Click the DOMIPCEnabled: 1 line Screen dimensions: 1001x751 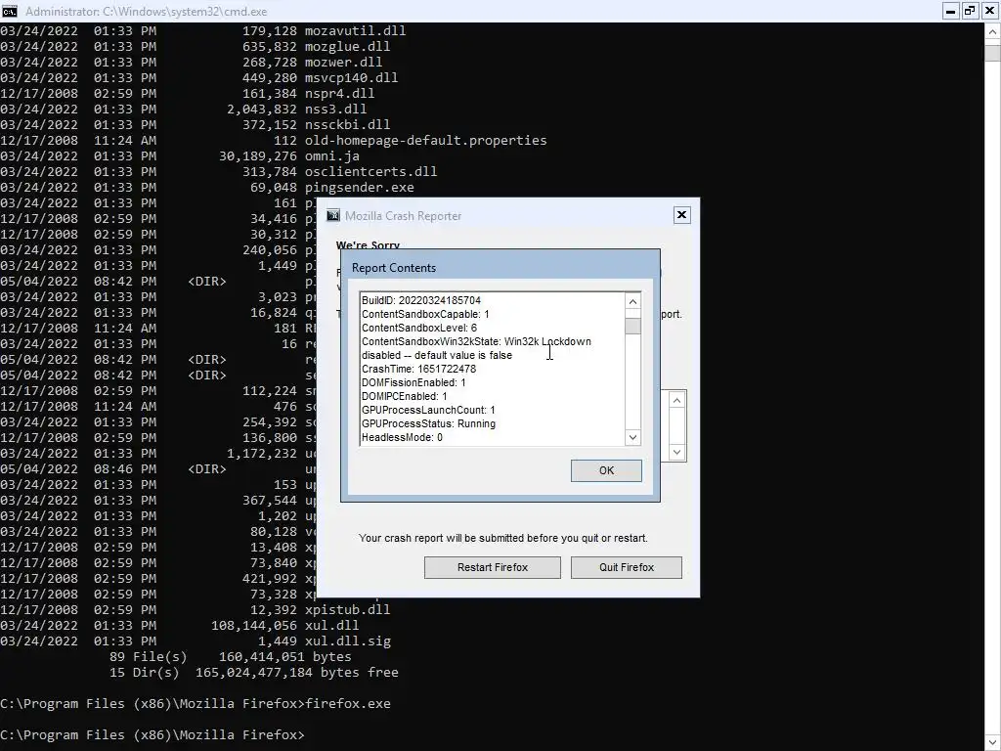tap(404, 397)
